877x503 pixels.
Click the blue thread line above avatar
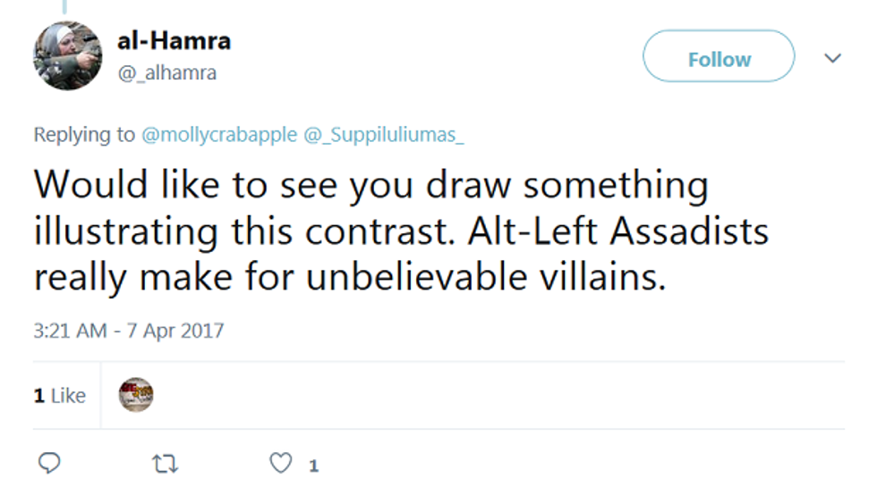point(65,5)
